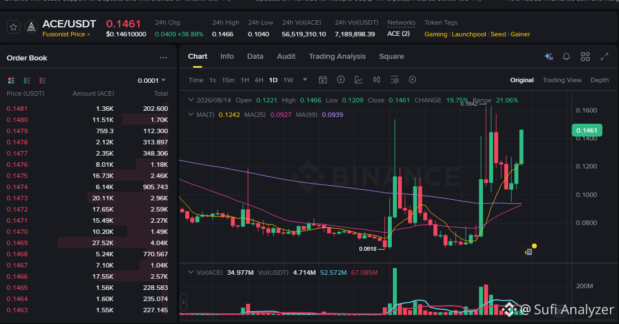
Task: Open chart display settings list icon
Action: (x=395, y=79)
